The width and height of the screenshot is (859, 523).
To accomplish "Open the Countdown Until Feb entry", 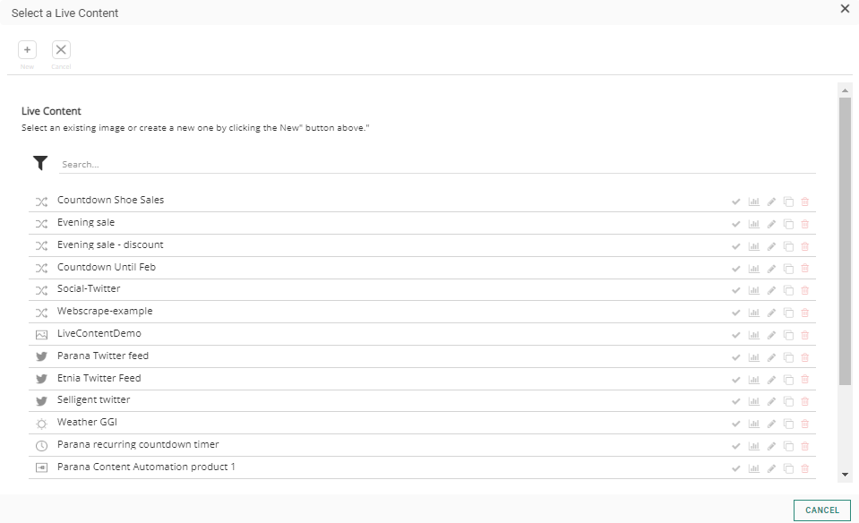I will click(107, 267).
